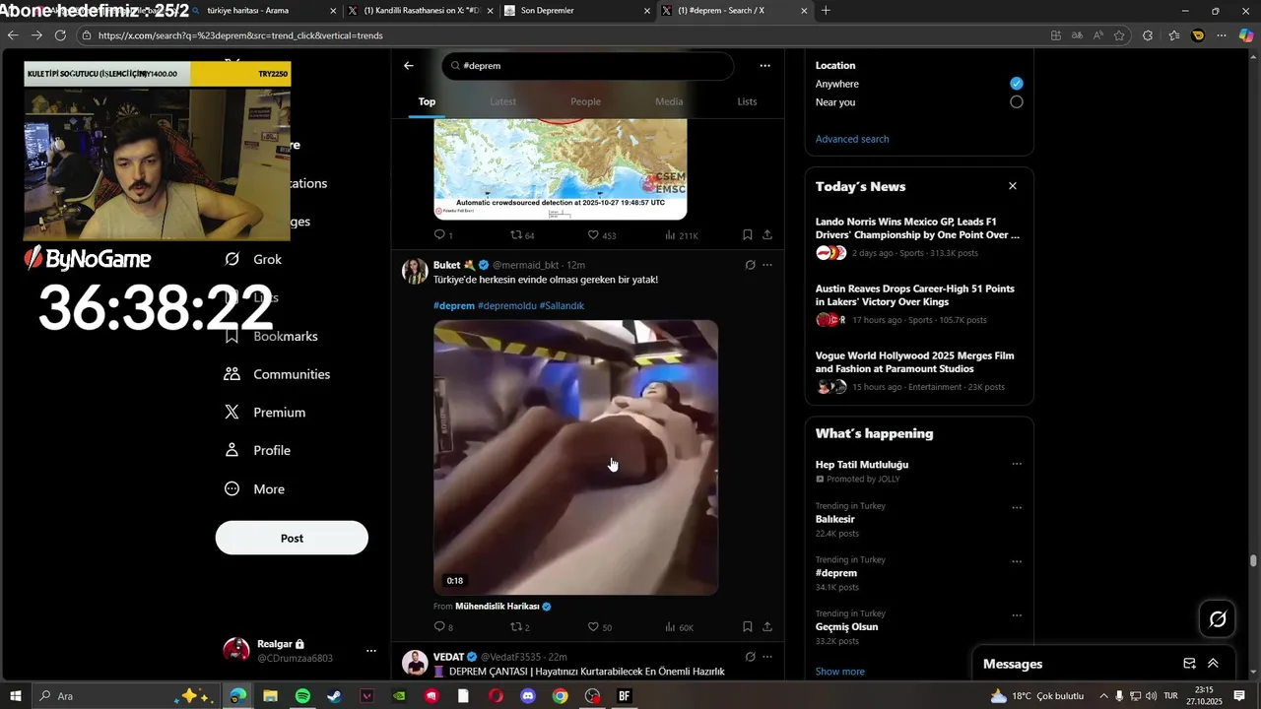Open the Grok floating button
This screenshot has width=1261, height=709.
point(1218,619)
